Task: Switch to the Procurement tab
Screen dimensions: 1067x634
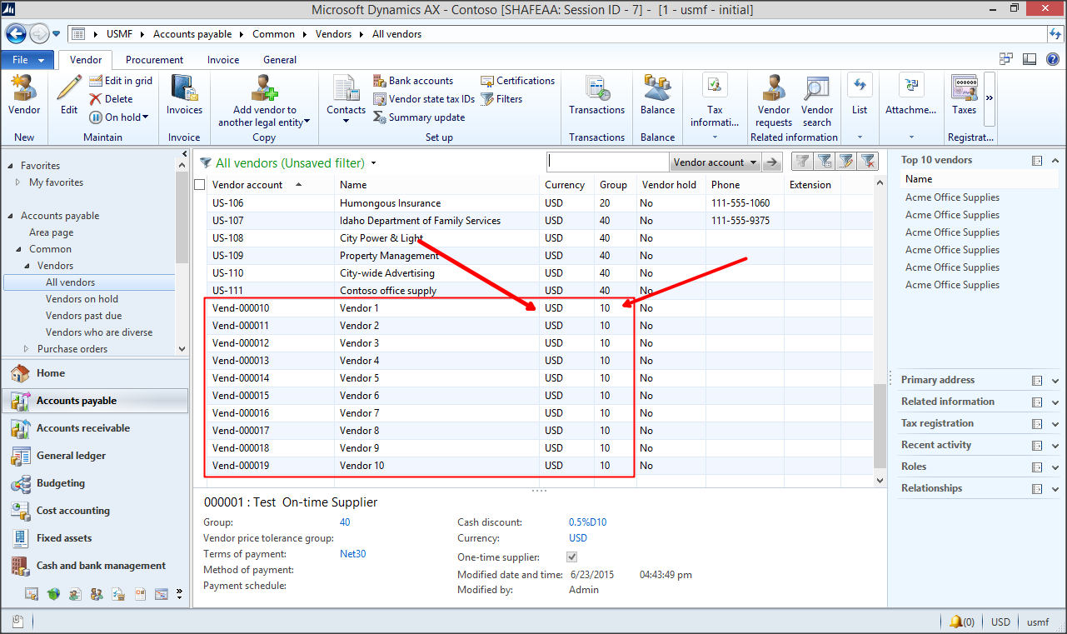Action: (x=153, y=59)
